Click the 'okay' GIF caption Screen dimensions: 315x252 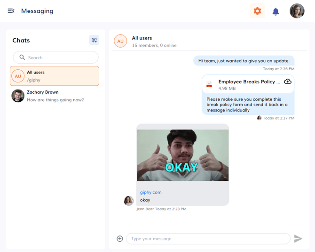[x=145, y=200]
